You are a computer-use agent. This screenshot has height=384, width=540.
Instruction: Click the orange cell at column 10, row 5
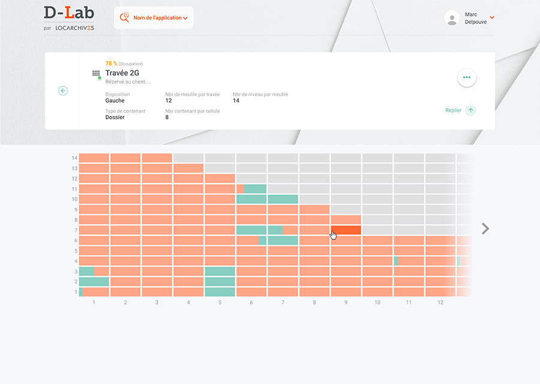[377, 251]
